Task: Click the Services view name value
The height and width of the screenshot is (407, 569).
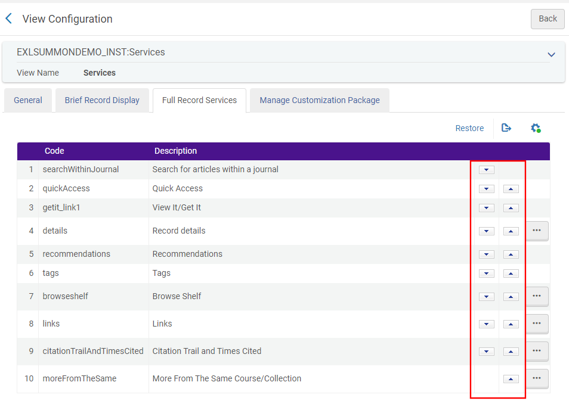Action: coord(100,73)
